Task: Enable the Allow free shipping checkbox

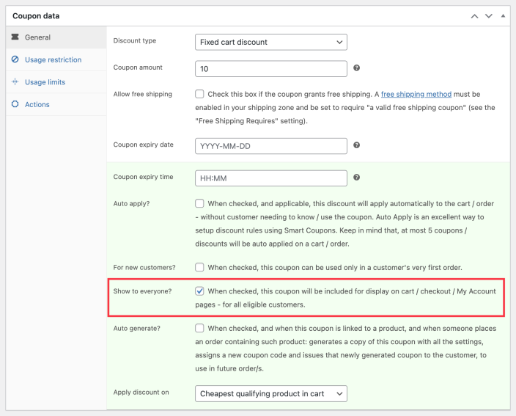Action: 200,95
